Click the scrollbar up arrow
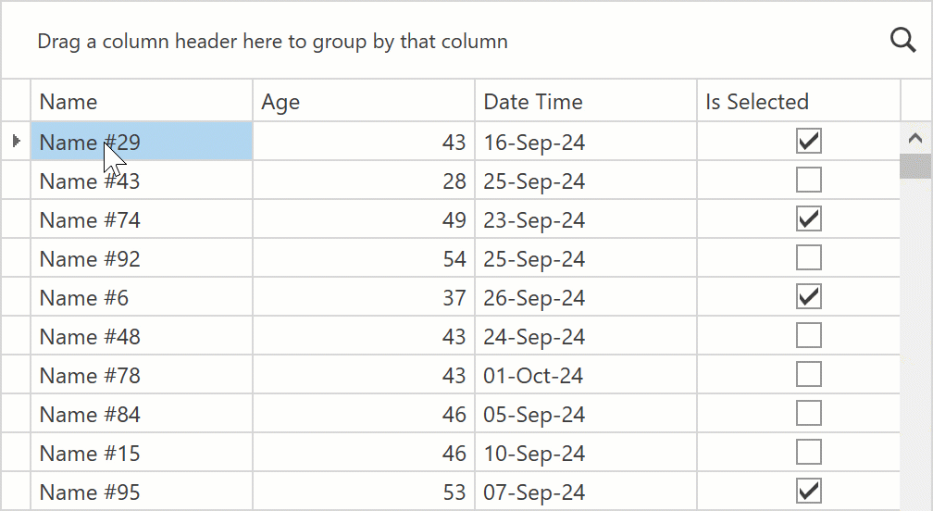The image size is (933, 511). [x=915, y=139]
